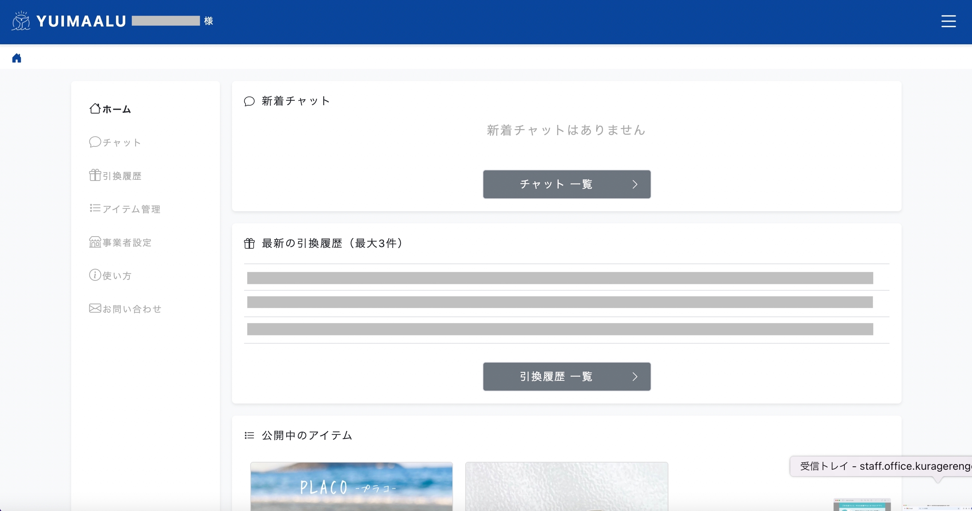Screen dimensions: 972x511
Task: Click the info icon for 使い方
Action: [x=95, y=275]
